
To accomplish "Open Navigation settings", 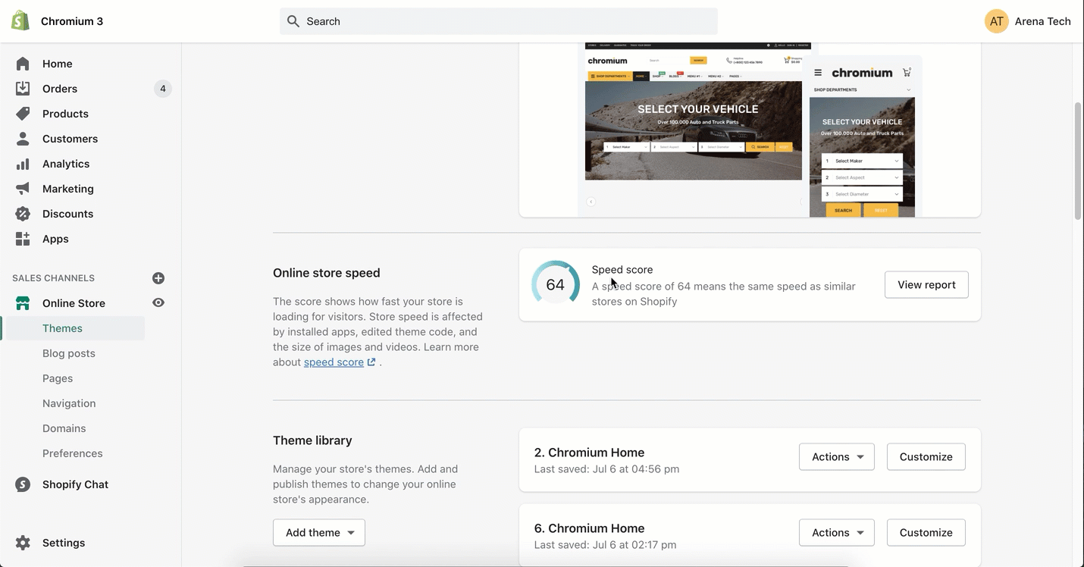I will click(69, 403).
